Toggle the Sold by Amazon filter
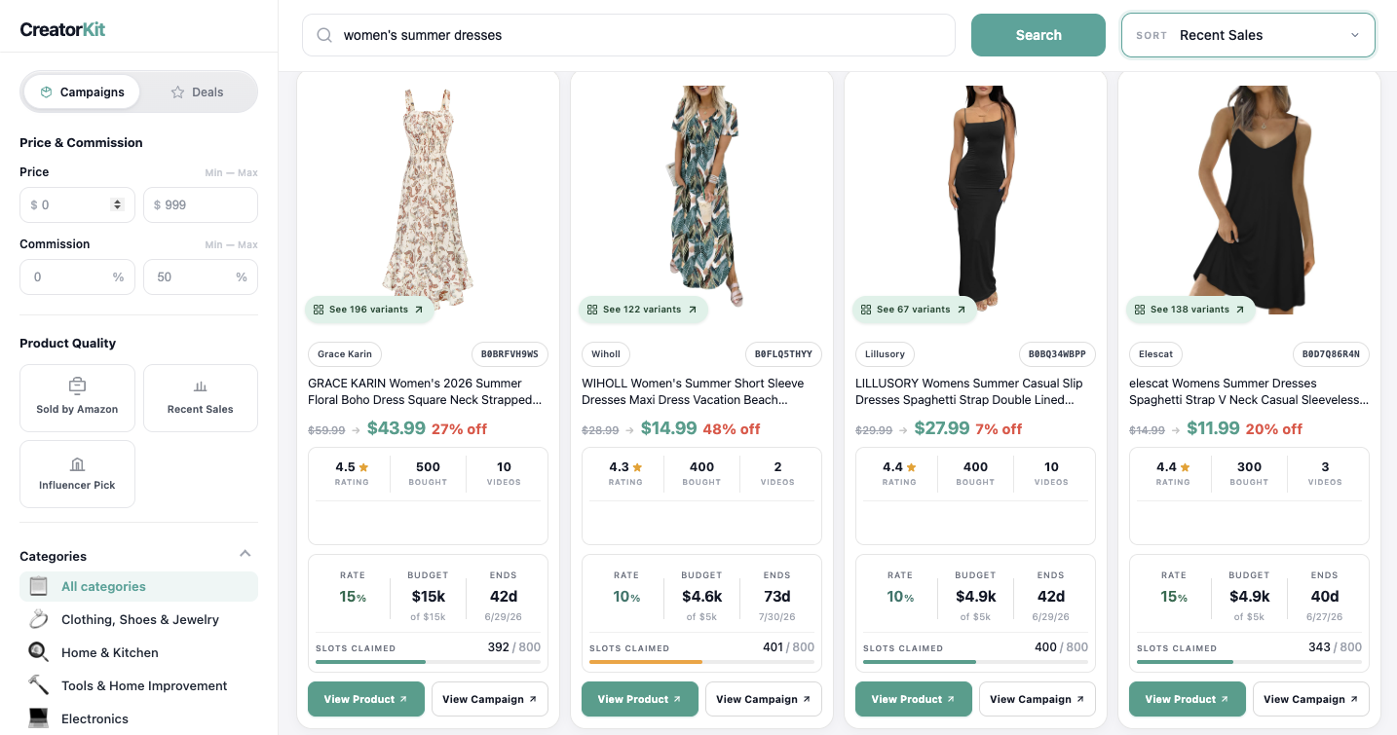1397x735 pixels. [77, 397]
